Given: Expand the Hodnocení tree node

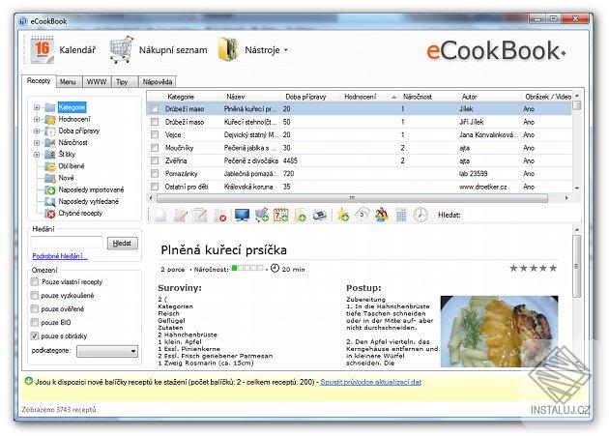Looking at the screenshot, I should pyautogui.click(x=37, y=119).
